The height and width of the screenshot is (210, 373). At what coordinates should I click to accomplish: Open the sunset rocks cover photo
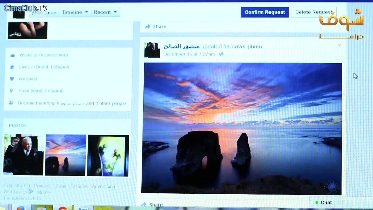point(242,128)
